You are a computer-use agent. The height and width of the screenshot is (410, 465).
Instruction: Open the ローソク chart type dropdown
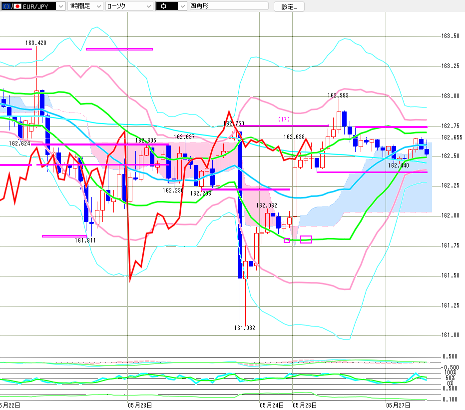point(129,6)
